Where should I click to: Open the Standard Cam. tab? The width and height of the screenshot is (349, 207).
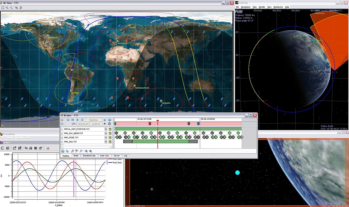point(89,156)
